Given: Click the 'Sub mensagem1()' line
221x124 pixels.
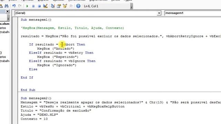Looking at the screenshot, I should click(x=36, y=20).
